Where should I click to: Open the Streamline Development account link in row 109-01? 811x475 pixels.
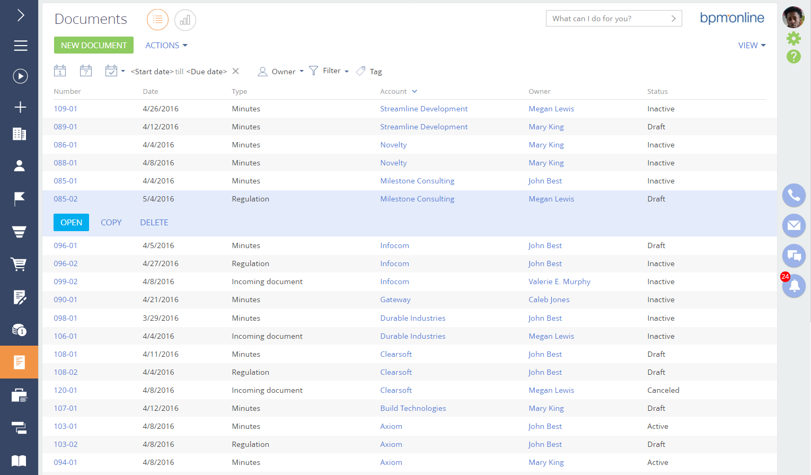click(424, 109)
